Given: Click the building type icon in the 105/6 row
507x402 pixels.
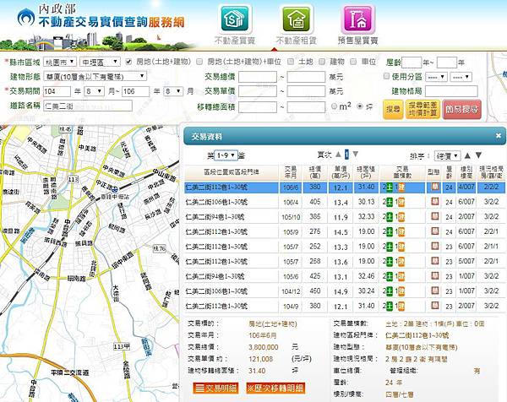Looking at the screenshot, I should [435, 276].
